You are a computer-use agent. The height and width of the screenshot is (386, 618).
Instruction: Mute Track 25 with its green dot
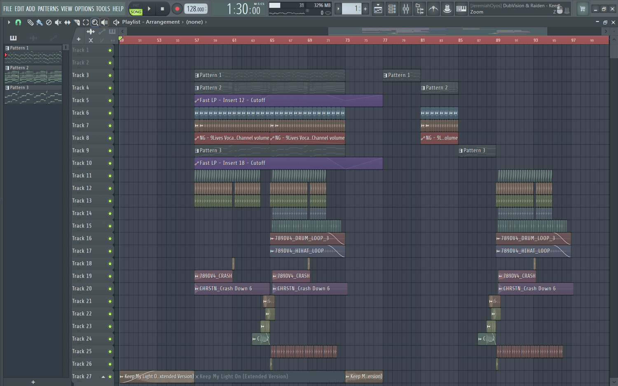click(110, 351)
